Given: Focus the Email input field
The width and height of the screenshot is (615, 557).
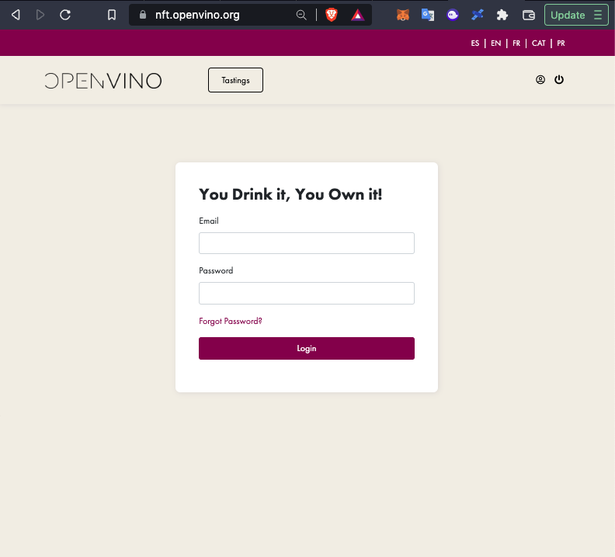Looking at the screenshot, I should tap(307, 243).
